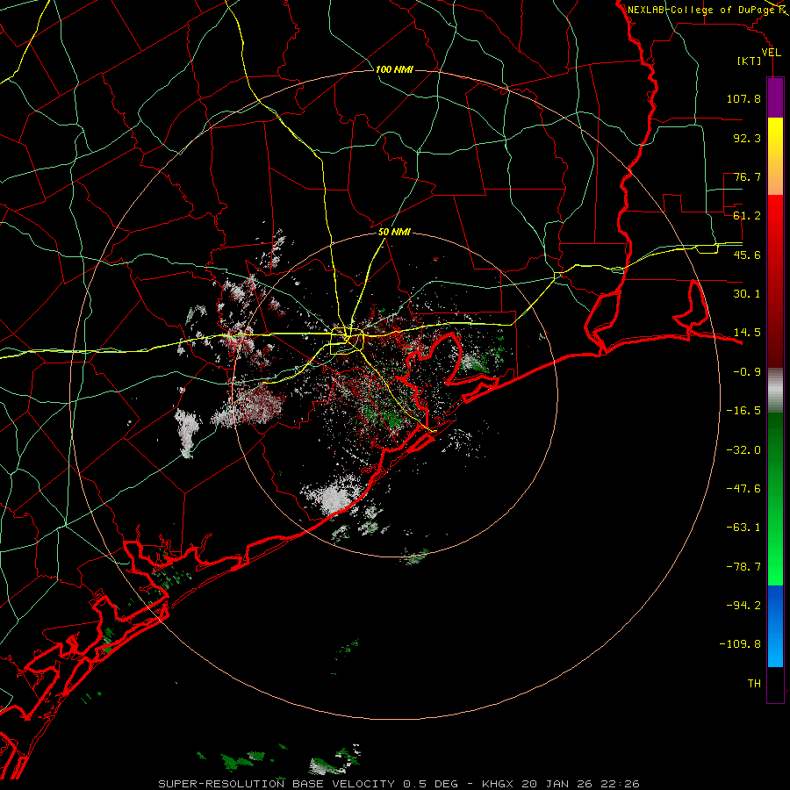Click the TH legend label
The width and height of the screenshot is (790, 790).
(754, 684)
